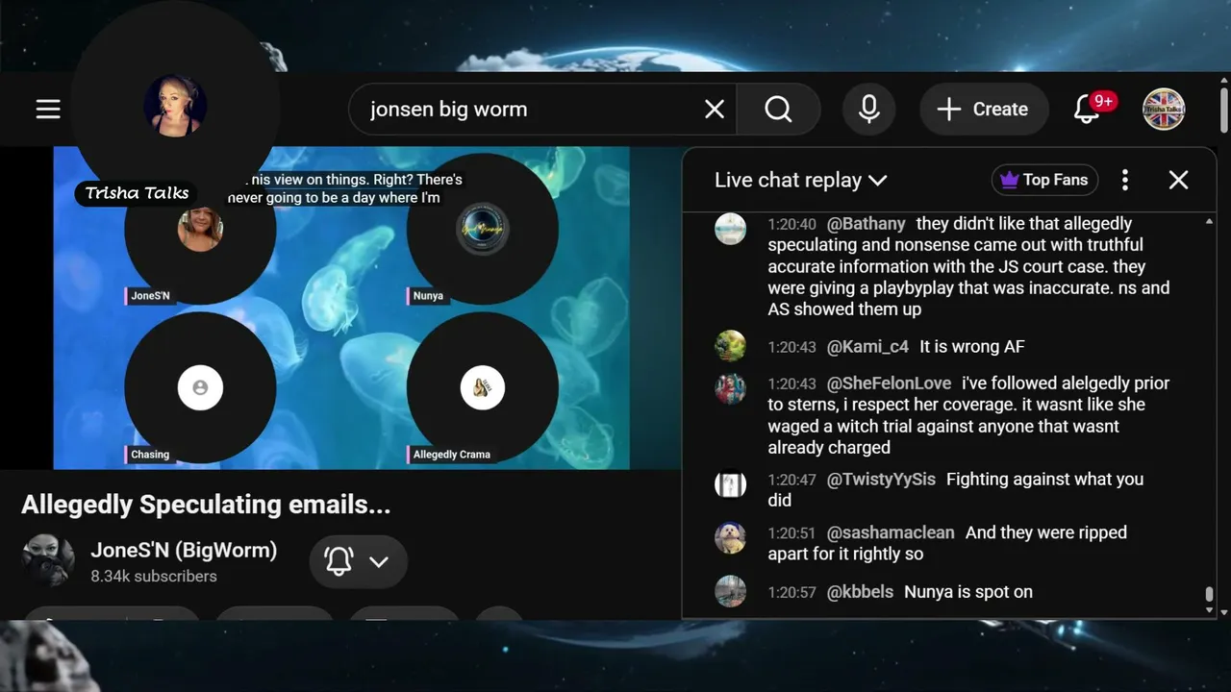Select the @sashamaclean username in chat
The image size is (1231, 692).
[x=891, y=533]
